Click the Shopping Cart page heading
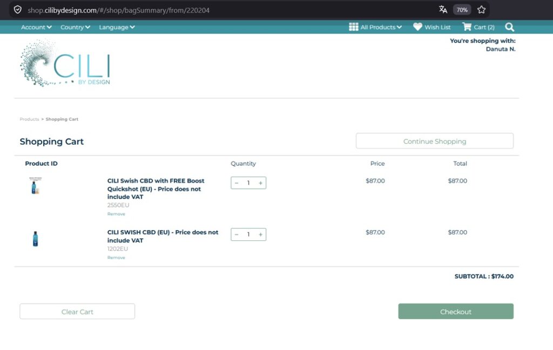 (51, 142)
